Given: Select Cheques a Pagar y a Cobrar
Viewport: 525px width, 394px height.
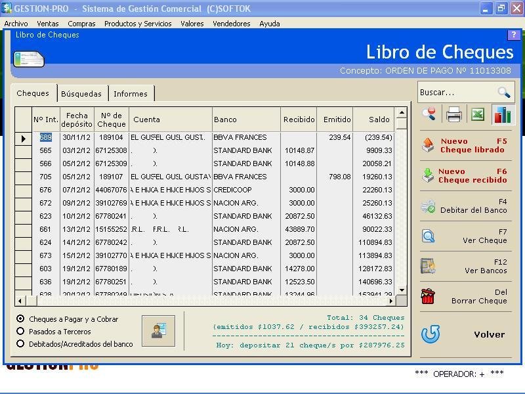Looking at the screenshot, I should pos(21,319).
